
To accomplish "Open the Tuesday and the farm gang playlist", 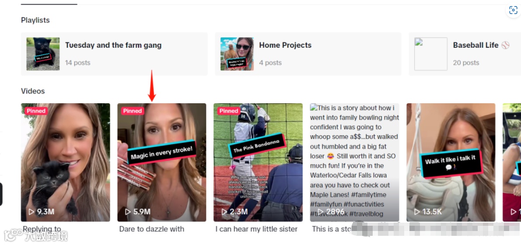I will click(x=114, y=54).
